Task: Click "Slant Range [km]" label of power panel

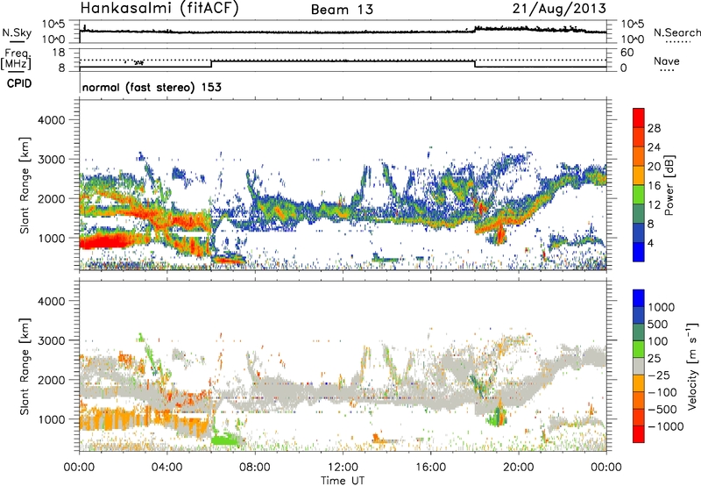Action: coord(25,185)
